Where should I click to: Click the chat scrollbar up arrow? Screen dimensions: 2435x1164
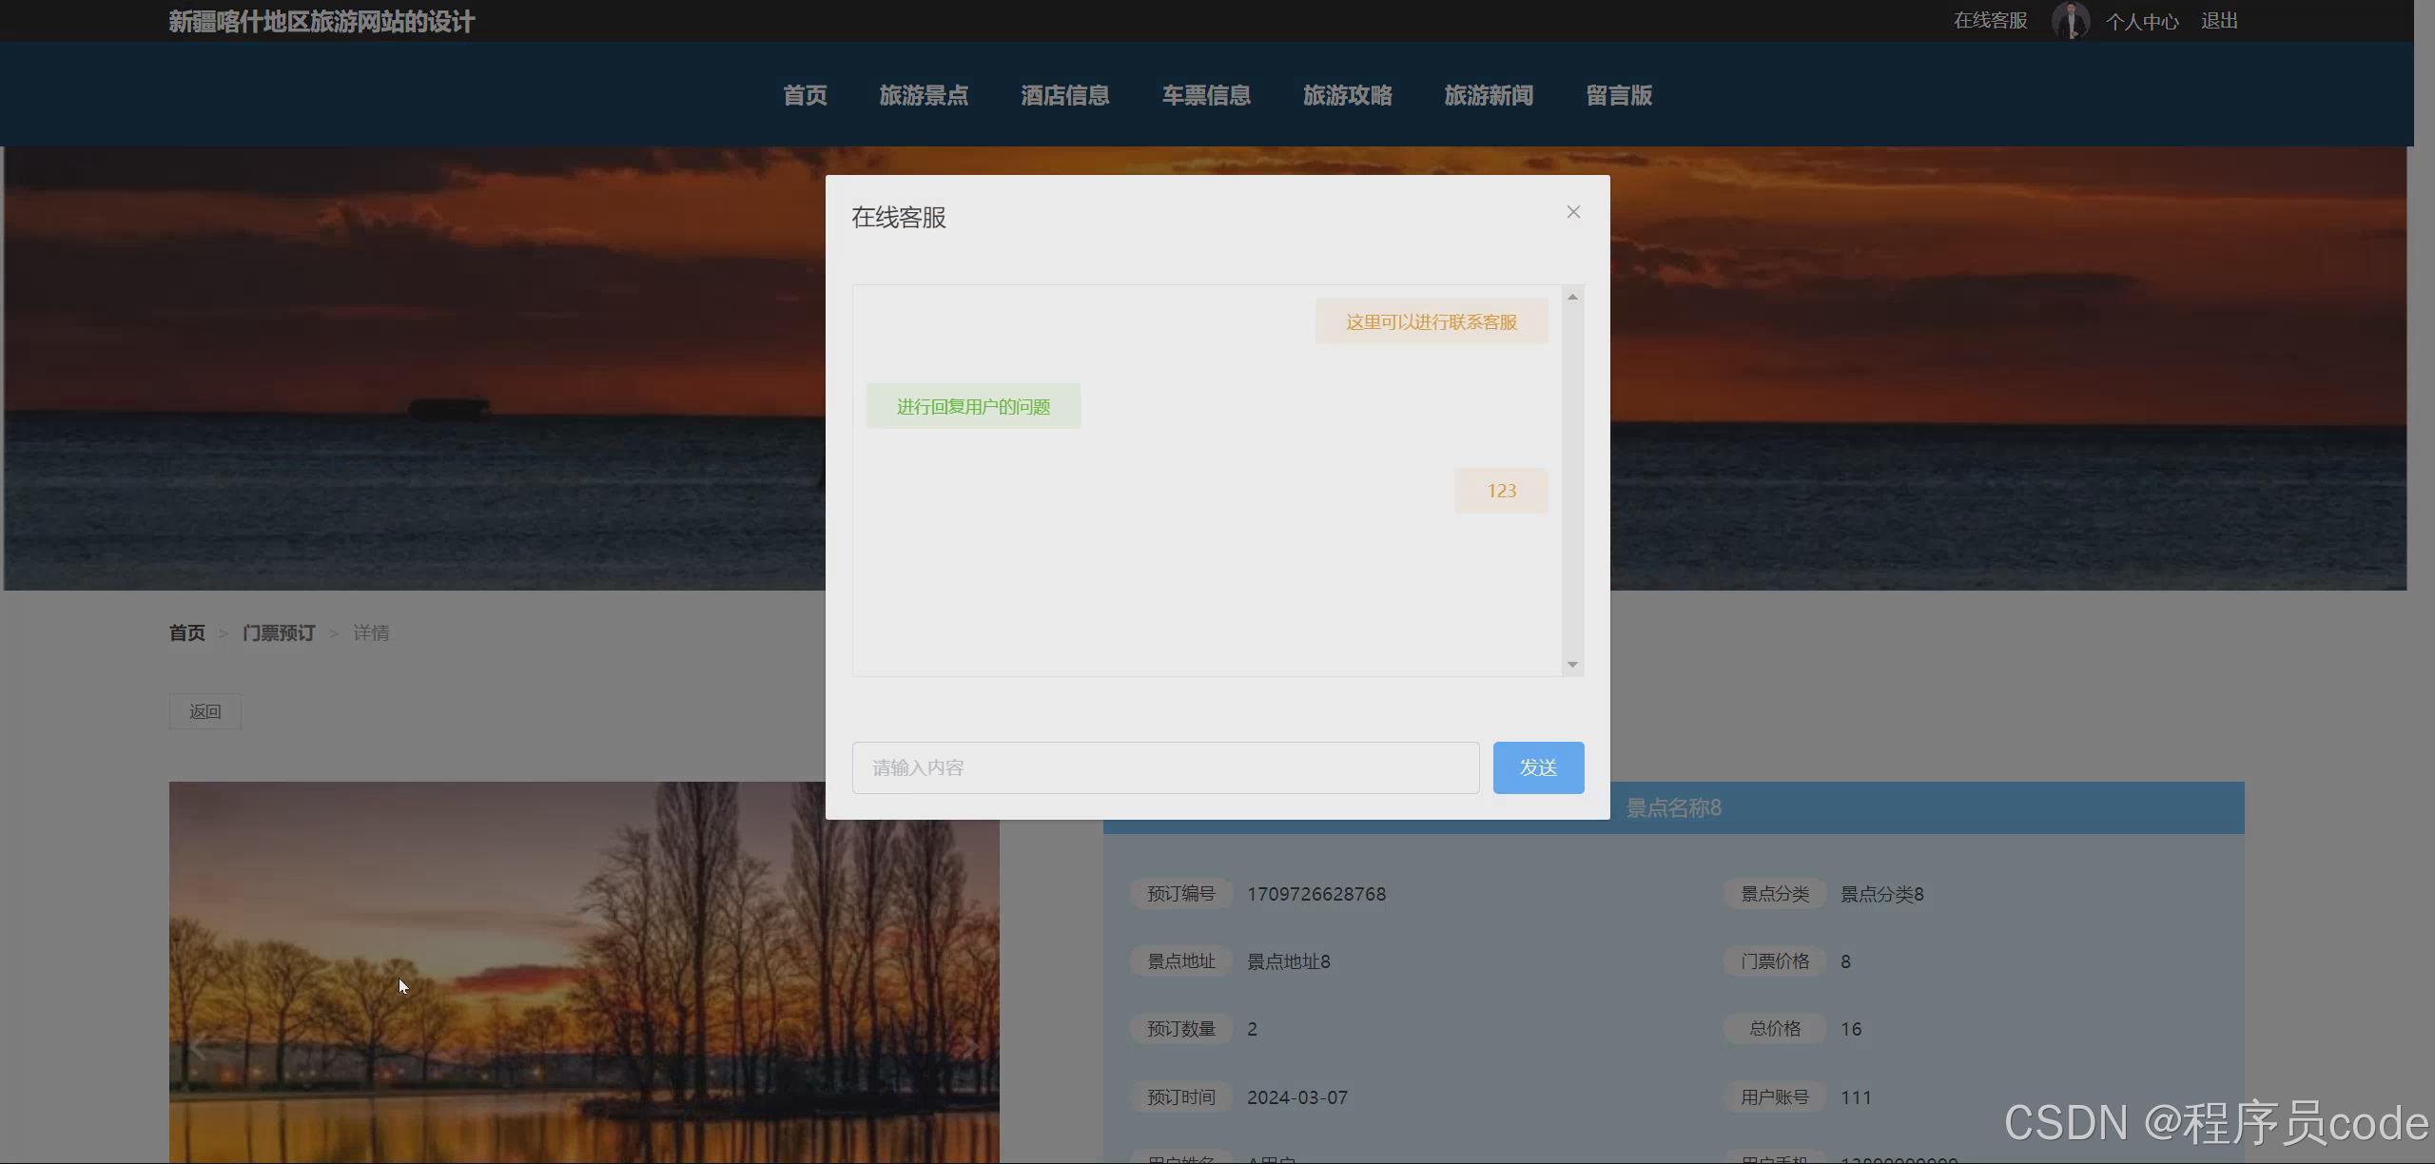[x=1572, y=298]
